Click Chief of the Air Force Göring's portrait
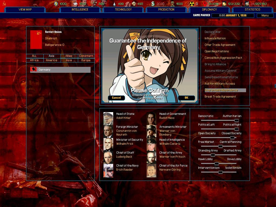Screen dimensions: 276x207 (151, 170)
